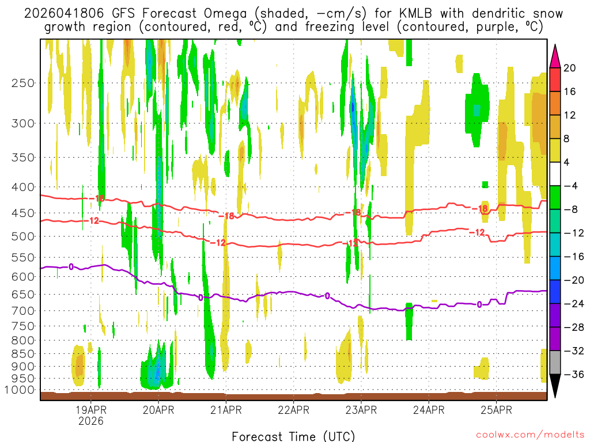Click the green swatch between -4 and -8
This screenshot has width=590, height=442.
[555, 197]
